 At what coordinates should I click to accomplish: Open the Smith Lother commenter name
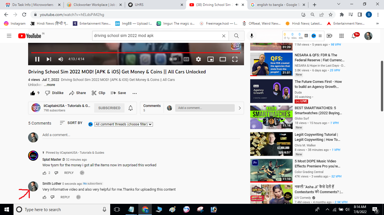point(52,184)
